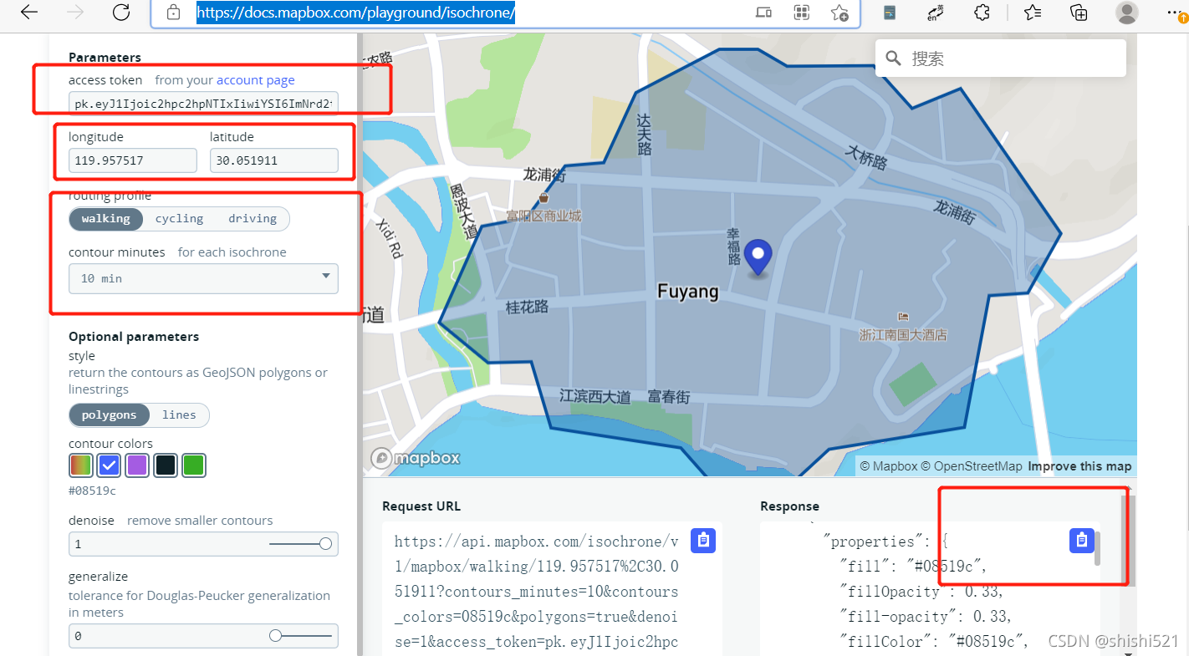Edit the latitude value 30.051911
This screenshot has height=656, width=1189.
[x=274, y=160]
